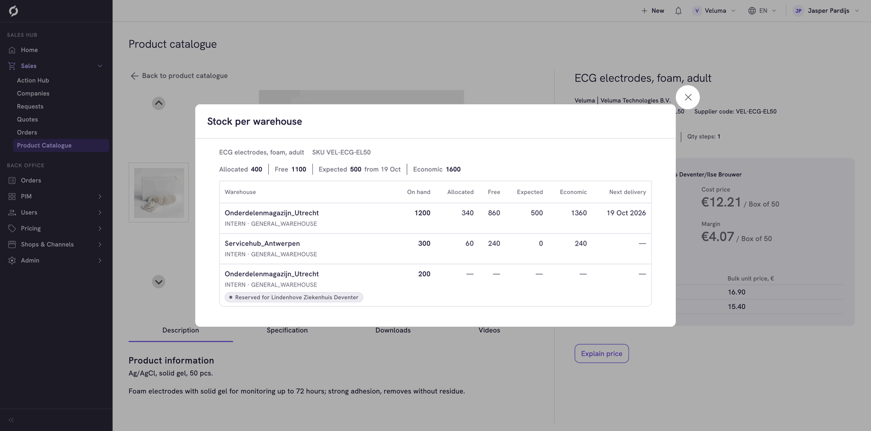The width and height of the screenshot is (871, 431).
Task: Click the JP user avatar
Action: (798, 10)
